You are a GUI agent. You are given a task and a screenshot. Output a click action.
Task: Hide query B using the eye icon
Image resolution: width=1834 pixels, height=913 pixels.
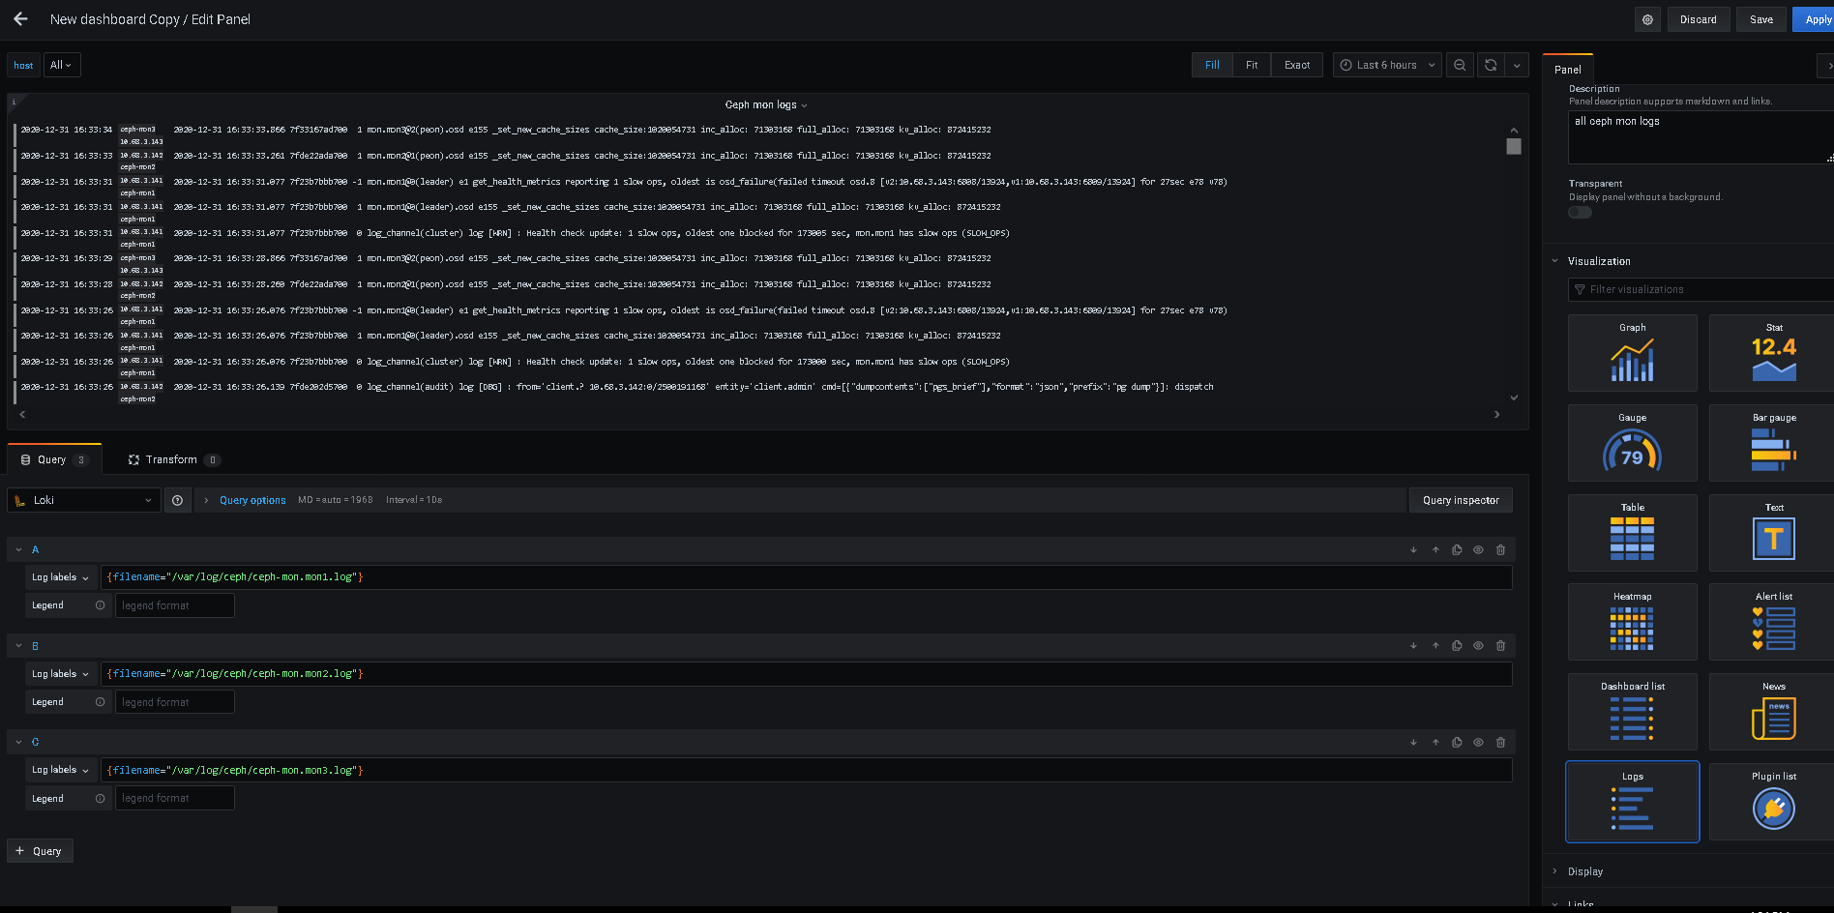1478,645
